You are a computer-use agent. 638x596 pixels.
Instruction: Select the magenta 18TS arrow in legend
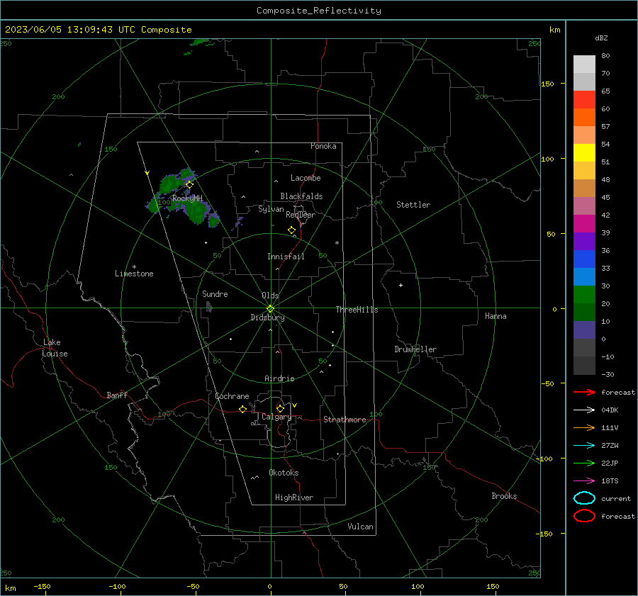[x=584, y=481]
